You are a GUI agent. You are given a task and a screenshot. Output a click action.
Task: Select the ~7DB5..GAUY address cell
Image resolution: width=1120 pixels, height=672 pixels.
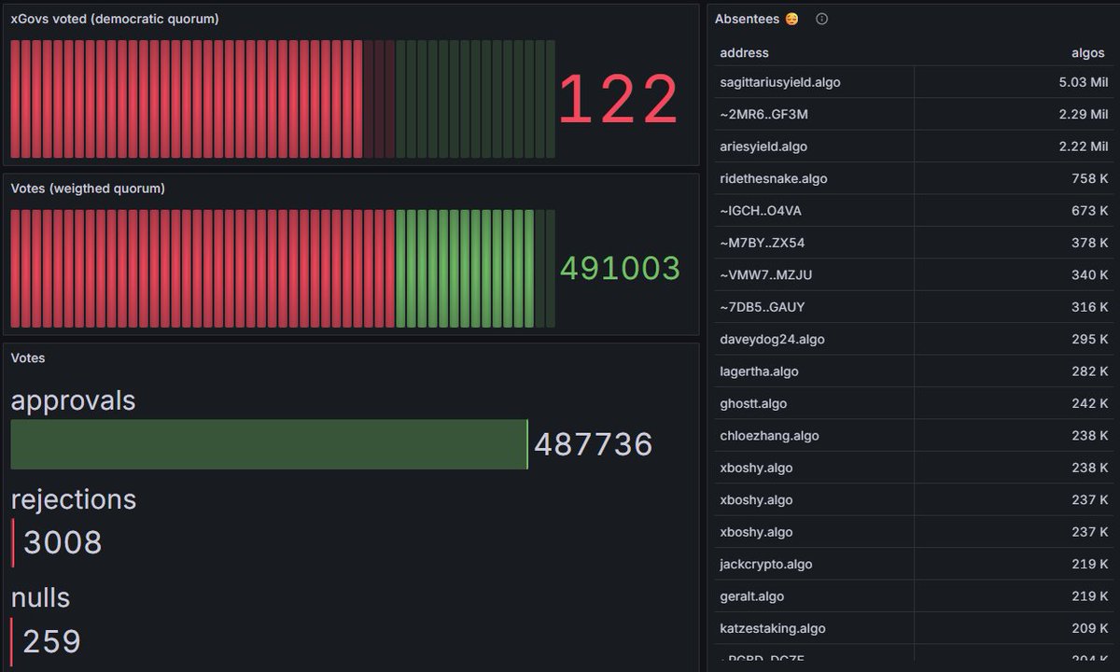814,307
